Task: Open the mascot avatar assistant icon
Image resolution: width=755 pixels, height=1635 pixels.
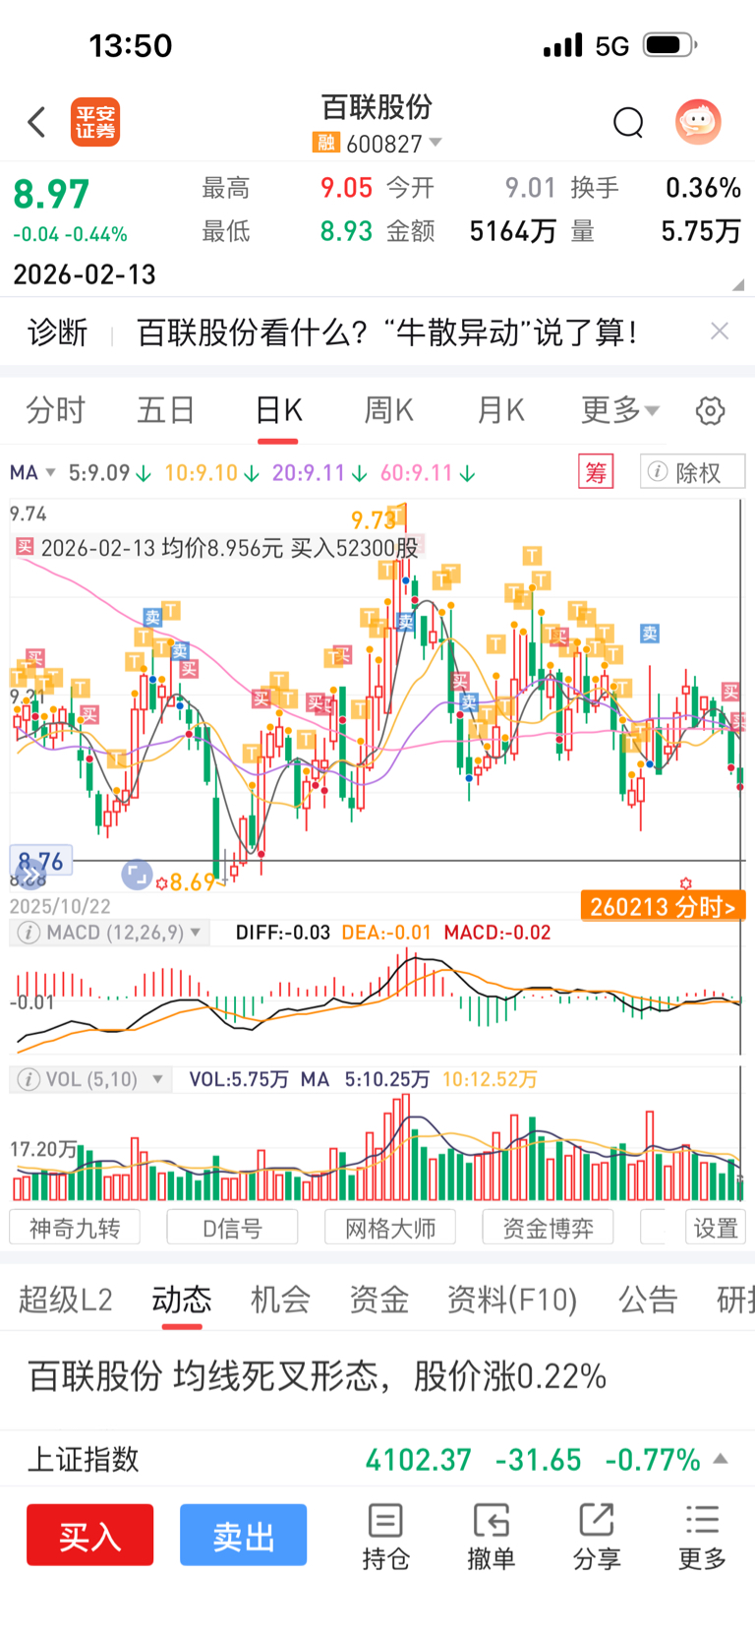Action: tap(698, 122)
